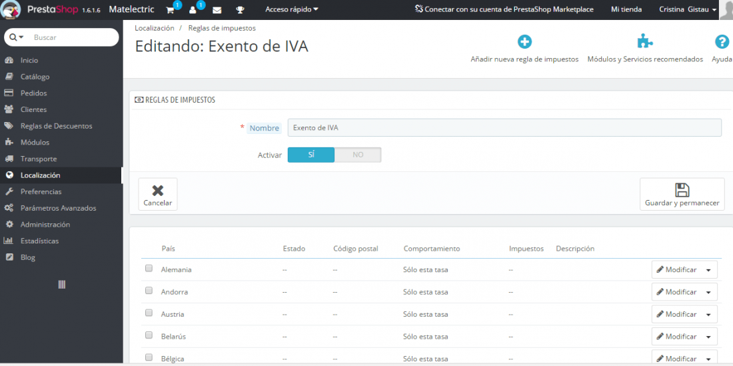
Task: Click the X cancel icon
Action: pyautogui.click(x=158, y=190)
